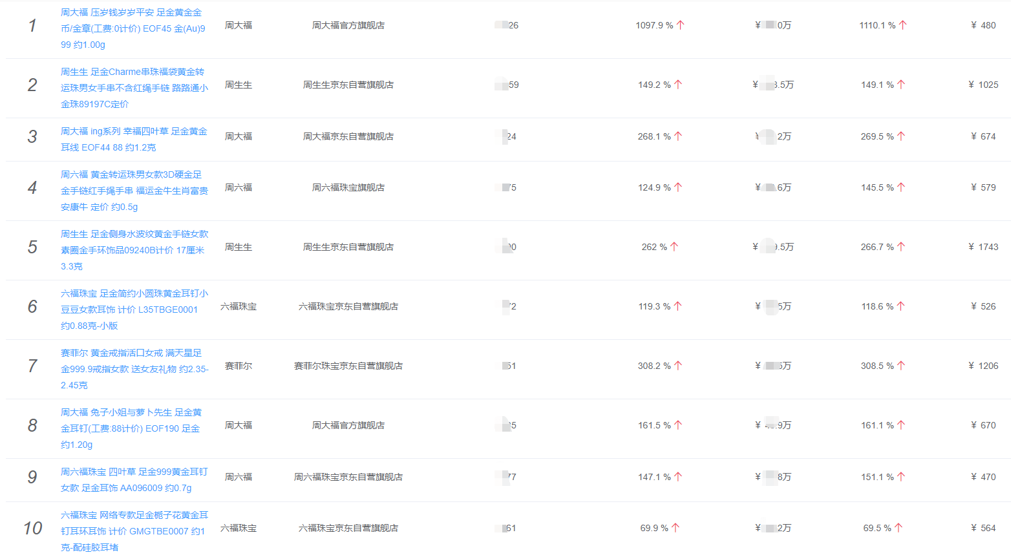This screenshot has height=557, width=1011.
Task: Click the shop name 周六福珠宝旗舰店
Action: 348,187
